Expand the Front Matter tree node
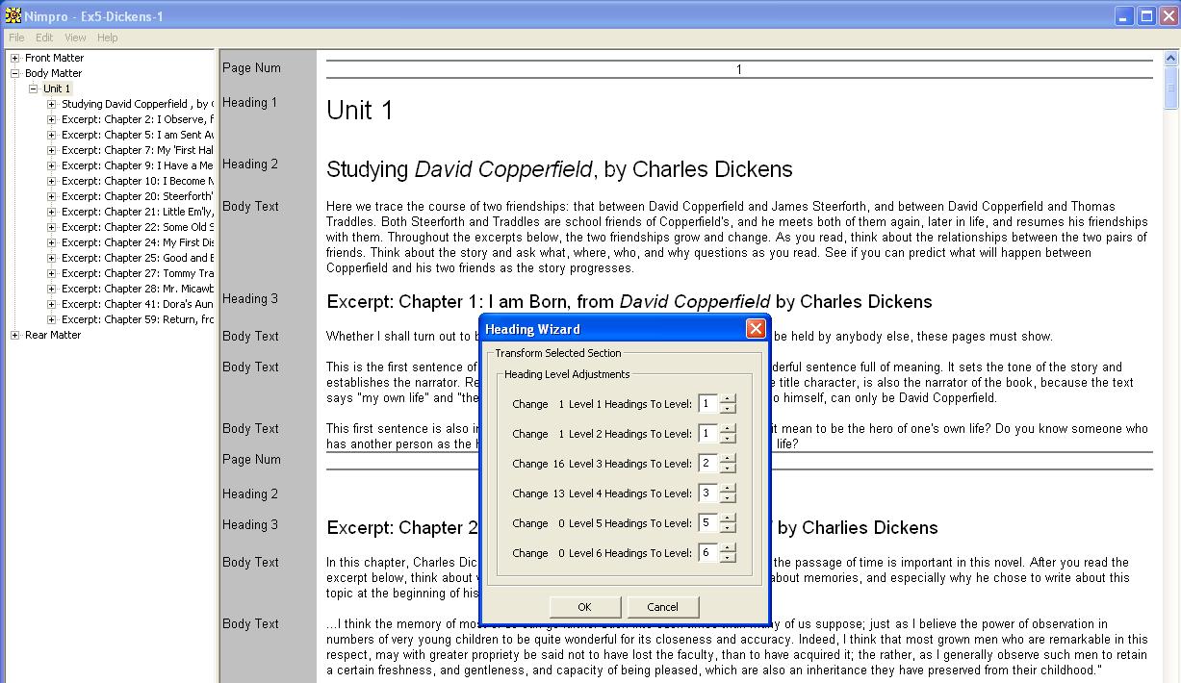The width and height of the screenshot is (1181, 683). 14,58
